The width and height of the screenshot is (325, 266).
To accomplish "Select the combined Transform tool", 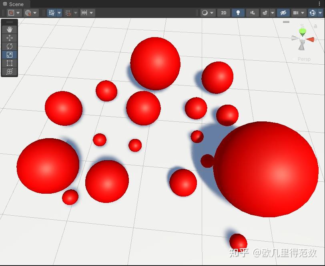I will (9, 71).
